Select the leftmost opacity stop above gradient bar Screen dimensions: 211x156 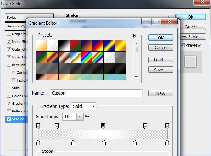(38, 126)
